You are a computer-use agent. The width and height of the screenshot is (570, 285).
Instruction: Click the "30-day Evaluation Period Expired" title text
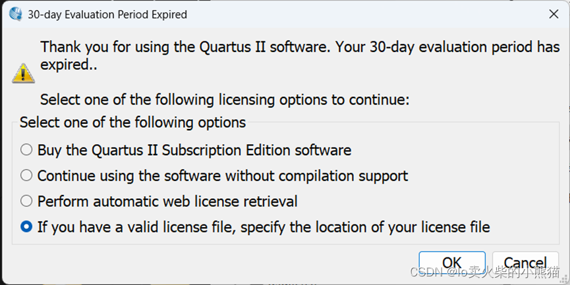pyautogui.click(x=107, y=14)
